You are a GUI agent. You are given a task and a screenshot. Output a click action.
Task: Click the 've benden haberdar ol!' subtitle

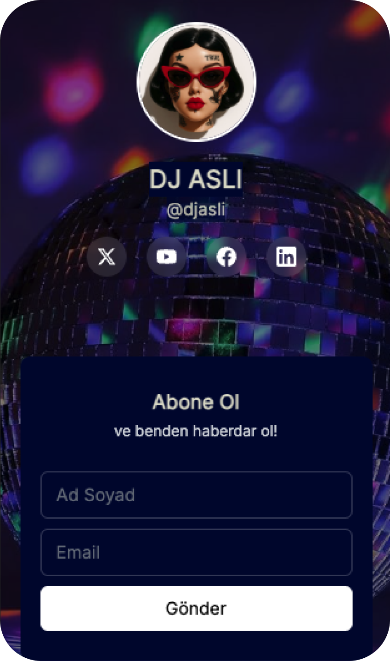tap(196, 431)
